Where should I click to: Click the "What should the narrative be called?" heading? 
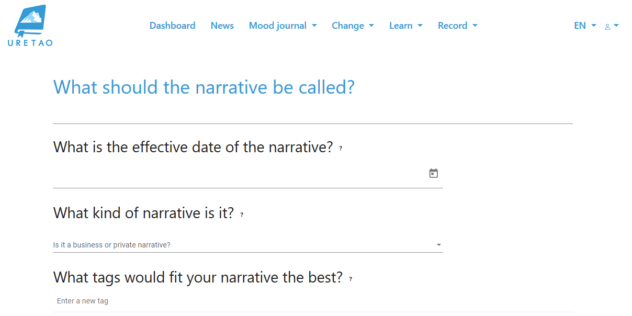click(204, 87)
